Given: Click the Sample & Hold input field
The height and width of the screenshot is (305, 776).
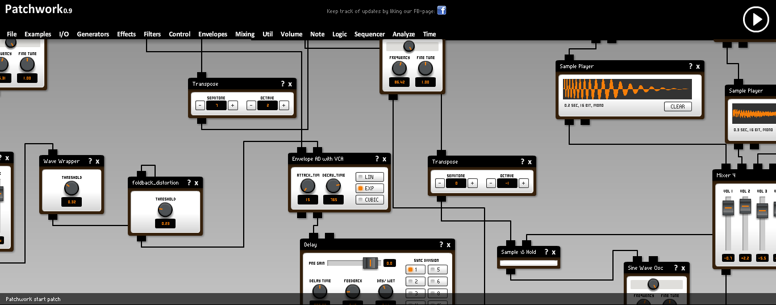Looking at the screenshot, I should pos(528,263).
